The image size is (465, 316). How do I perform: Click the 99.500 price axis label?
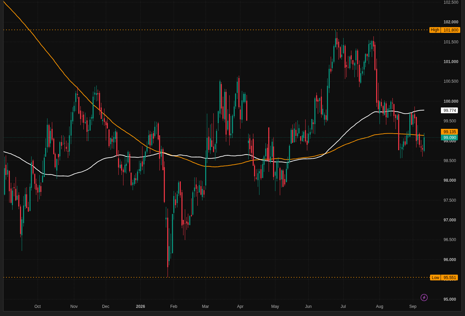click(450, 121)
